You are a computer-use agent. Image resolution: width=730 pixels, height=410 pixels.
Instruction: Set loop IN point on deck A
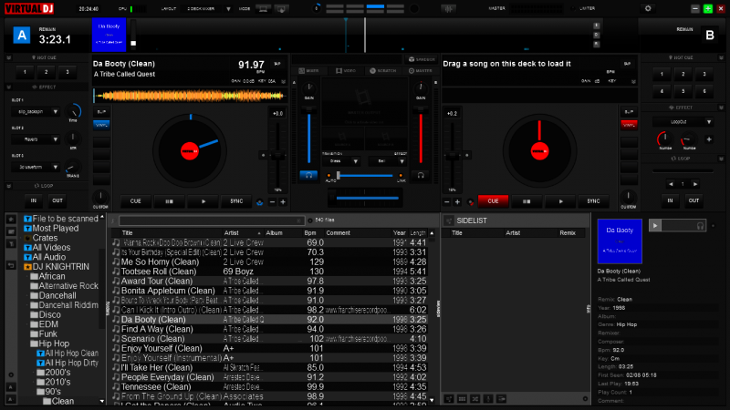click(x=34, y=200)
